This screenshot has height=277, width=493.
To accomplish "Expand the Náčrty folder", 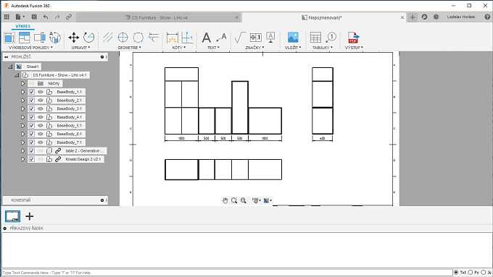I will point(22,83).
